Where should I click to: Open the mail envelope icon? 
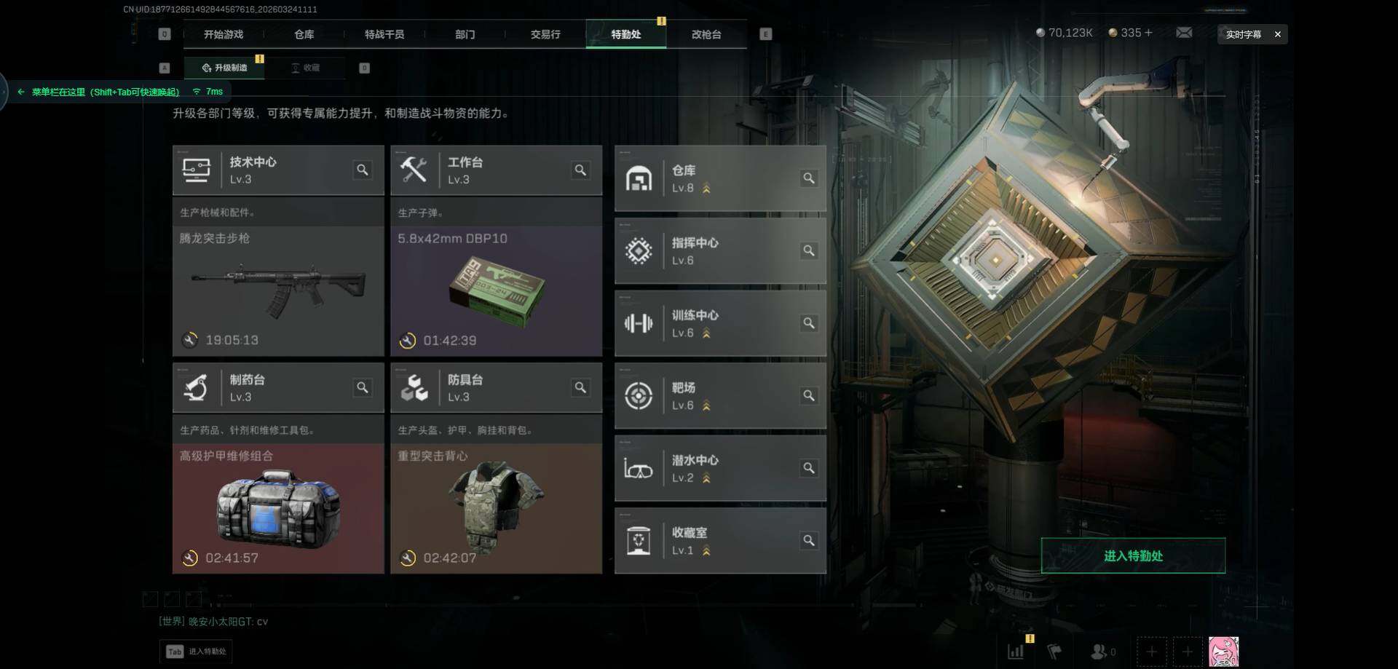(1184, 33)
